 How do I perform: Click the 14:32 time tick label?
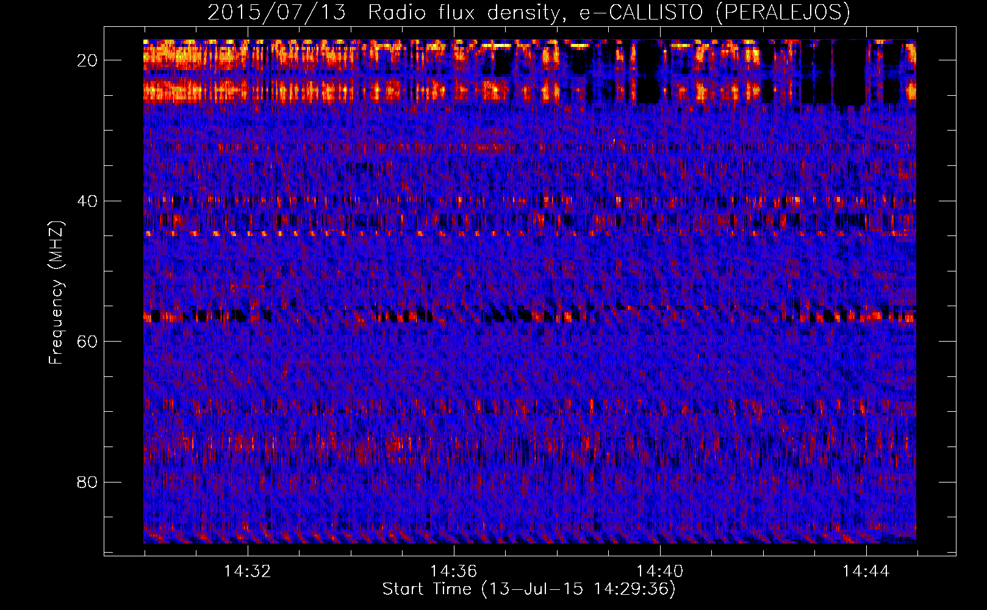pos(247,572)
